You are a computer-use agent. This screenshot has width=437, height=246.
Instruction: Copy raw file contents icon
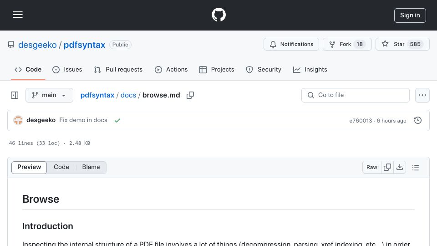(x=387, y=167)
